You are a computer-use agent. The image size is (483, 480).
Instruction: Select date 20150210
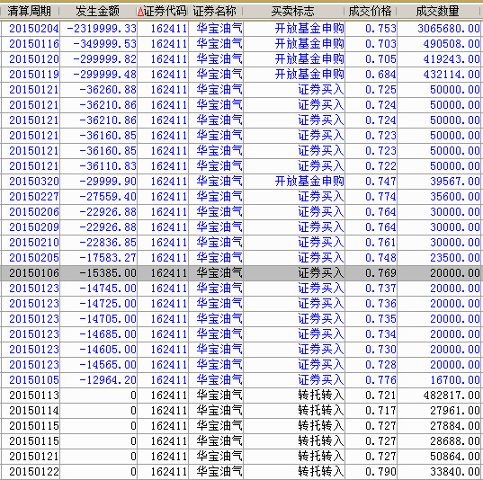coord(34,243)
